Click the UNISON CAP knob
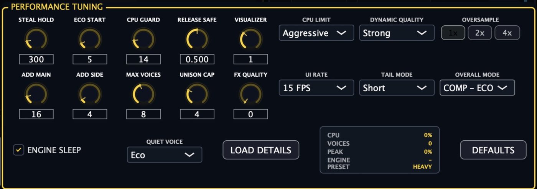Viewport: 537px width, 189px height. point(197,94)
